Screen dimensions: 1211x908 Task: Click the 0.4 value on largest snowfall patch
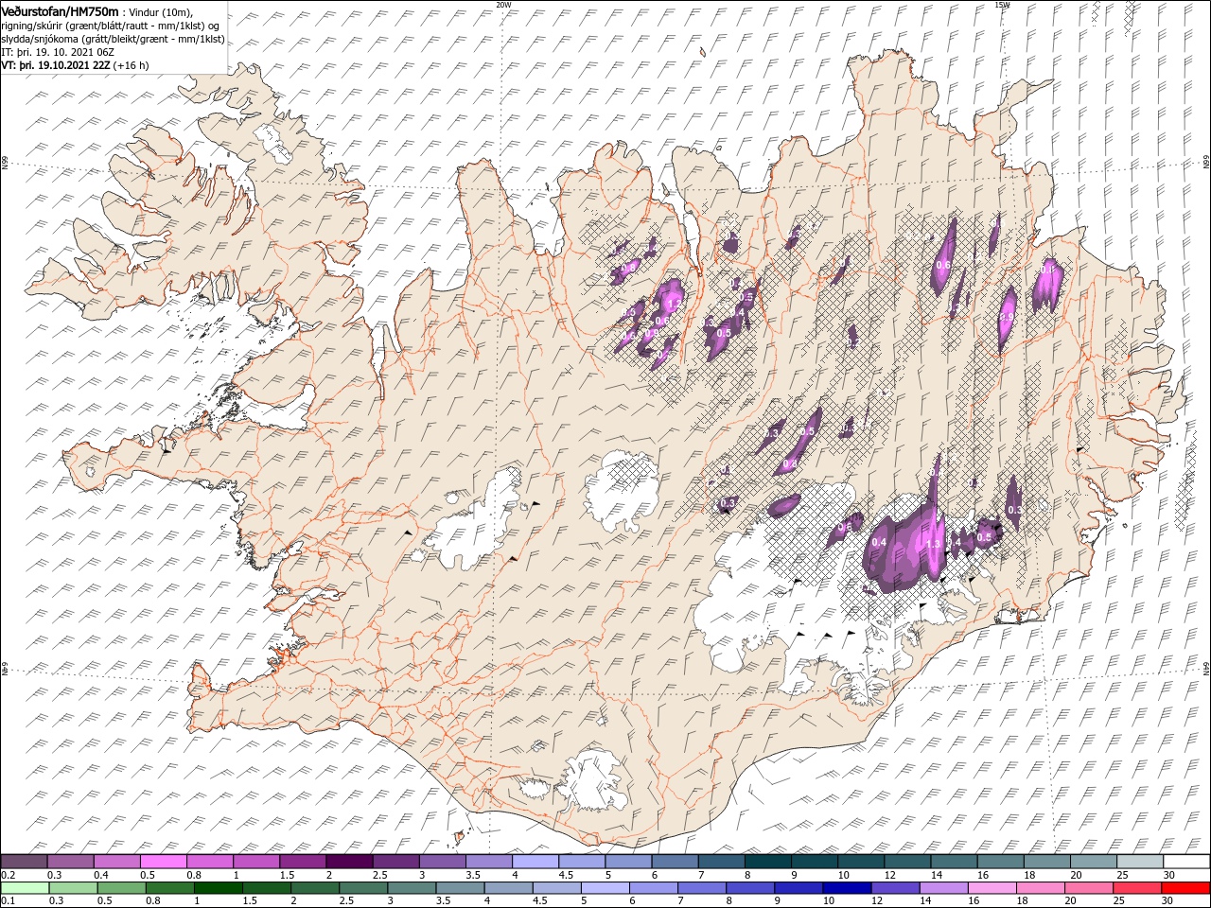click(x=879, y=542)
